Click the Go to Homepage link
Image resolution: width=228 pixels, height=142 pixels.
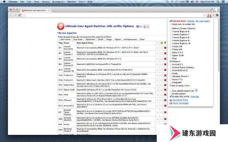tap(181, 103)
